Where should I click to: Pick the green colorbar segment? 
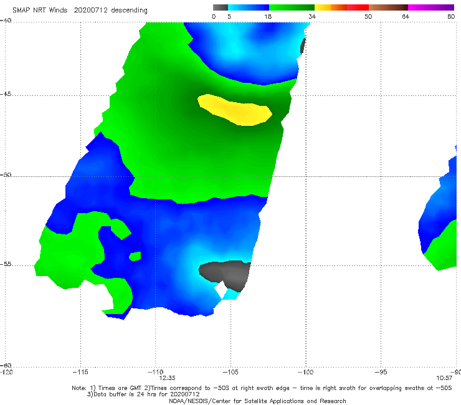(x=292, y=7)
